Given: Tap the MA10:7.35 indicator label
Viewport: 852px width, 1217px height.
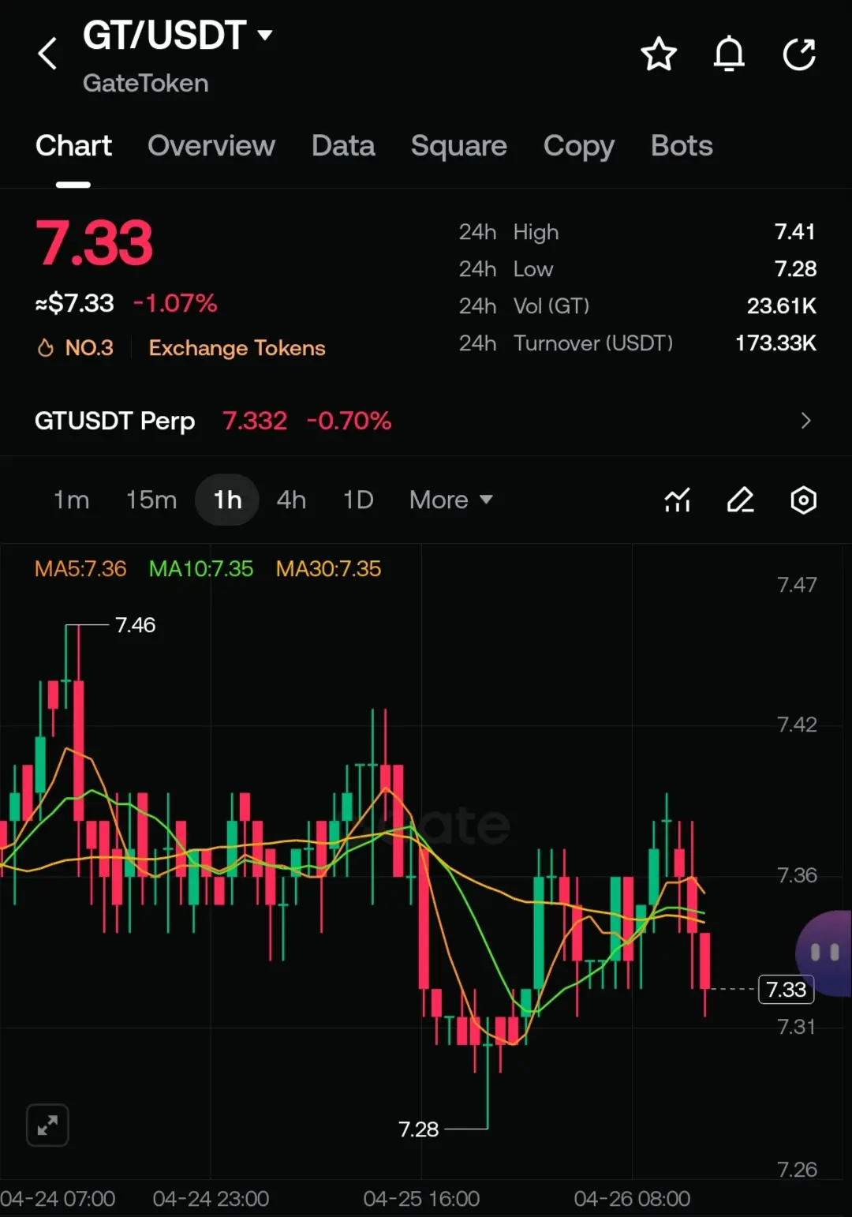Looking at the screenshot, I should pos(201,568).
